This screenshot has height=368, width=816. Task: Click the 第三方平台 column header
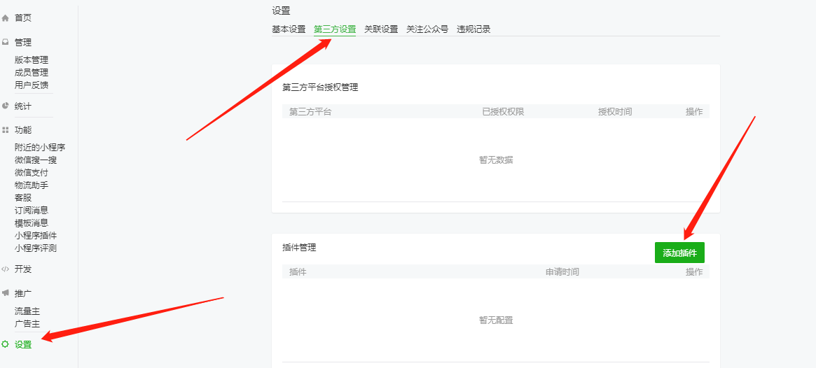310,112
